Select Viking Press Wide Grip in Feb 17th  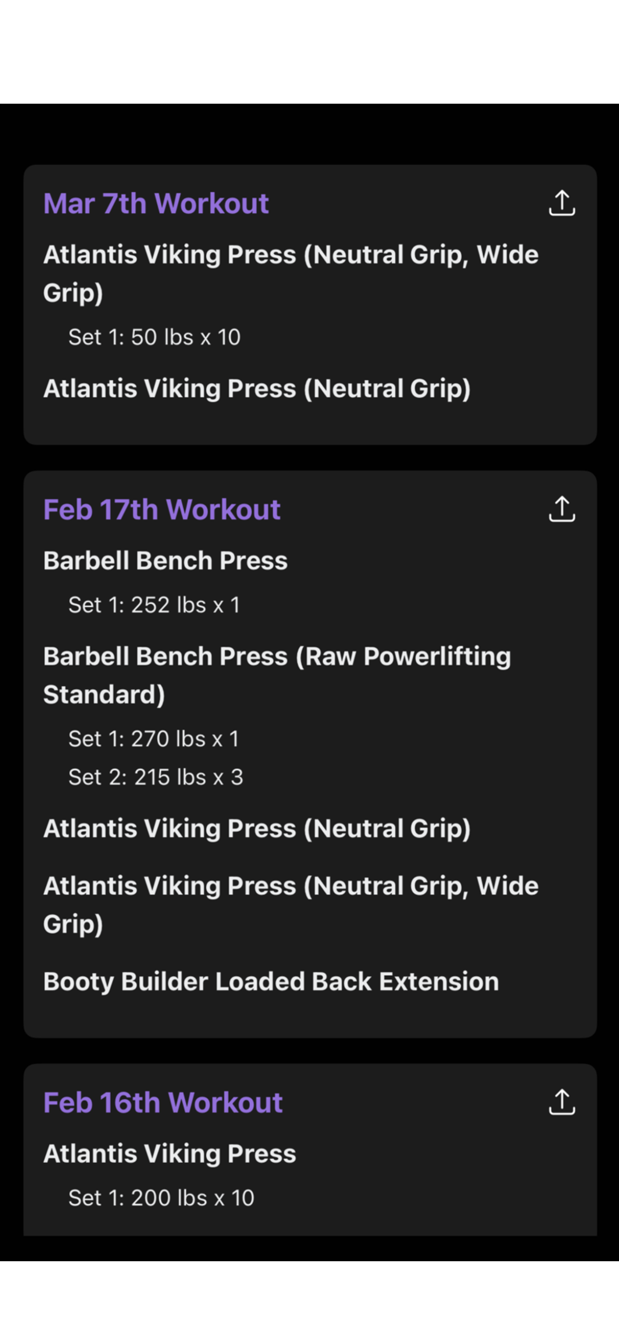coord(291,905)
